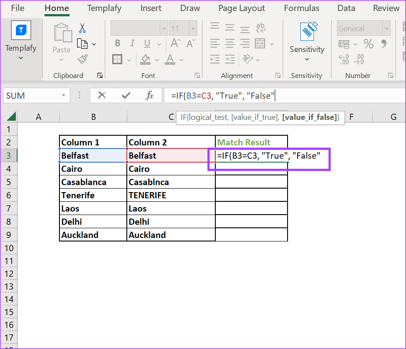406x349 pixels.
Task: Switch to Templafy ribbon tab
Action: [x=104, y=8]
